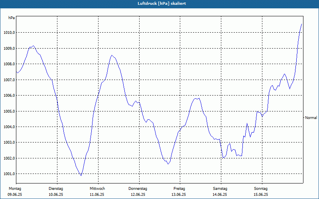Viewport: 319px width, 199px height.
Task: Click the 'Dienstag' day label
Action: 56,189
